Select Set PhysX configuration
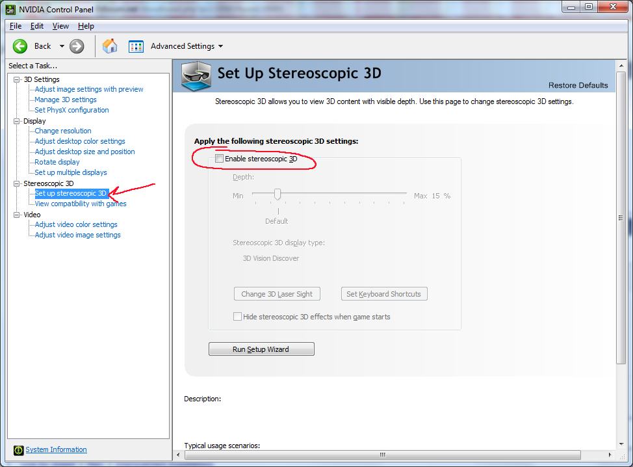Screen dimensions: 633x467 71,110
